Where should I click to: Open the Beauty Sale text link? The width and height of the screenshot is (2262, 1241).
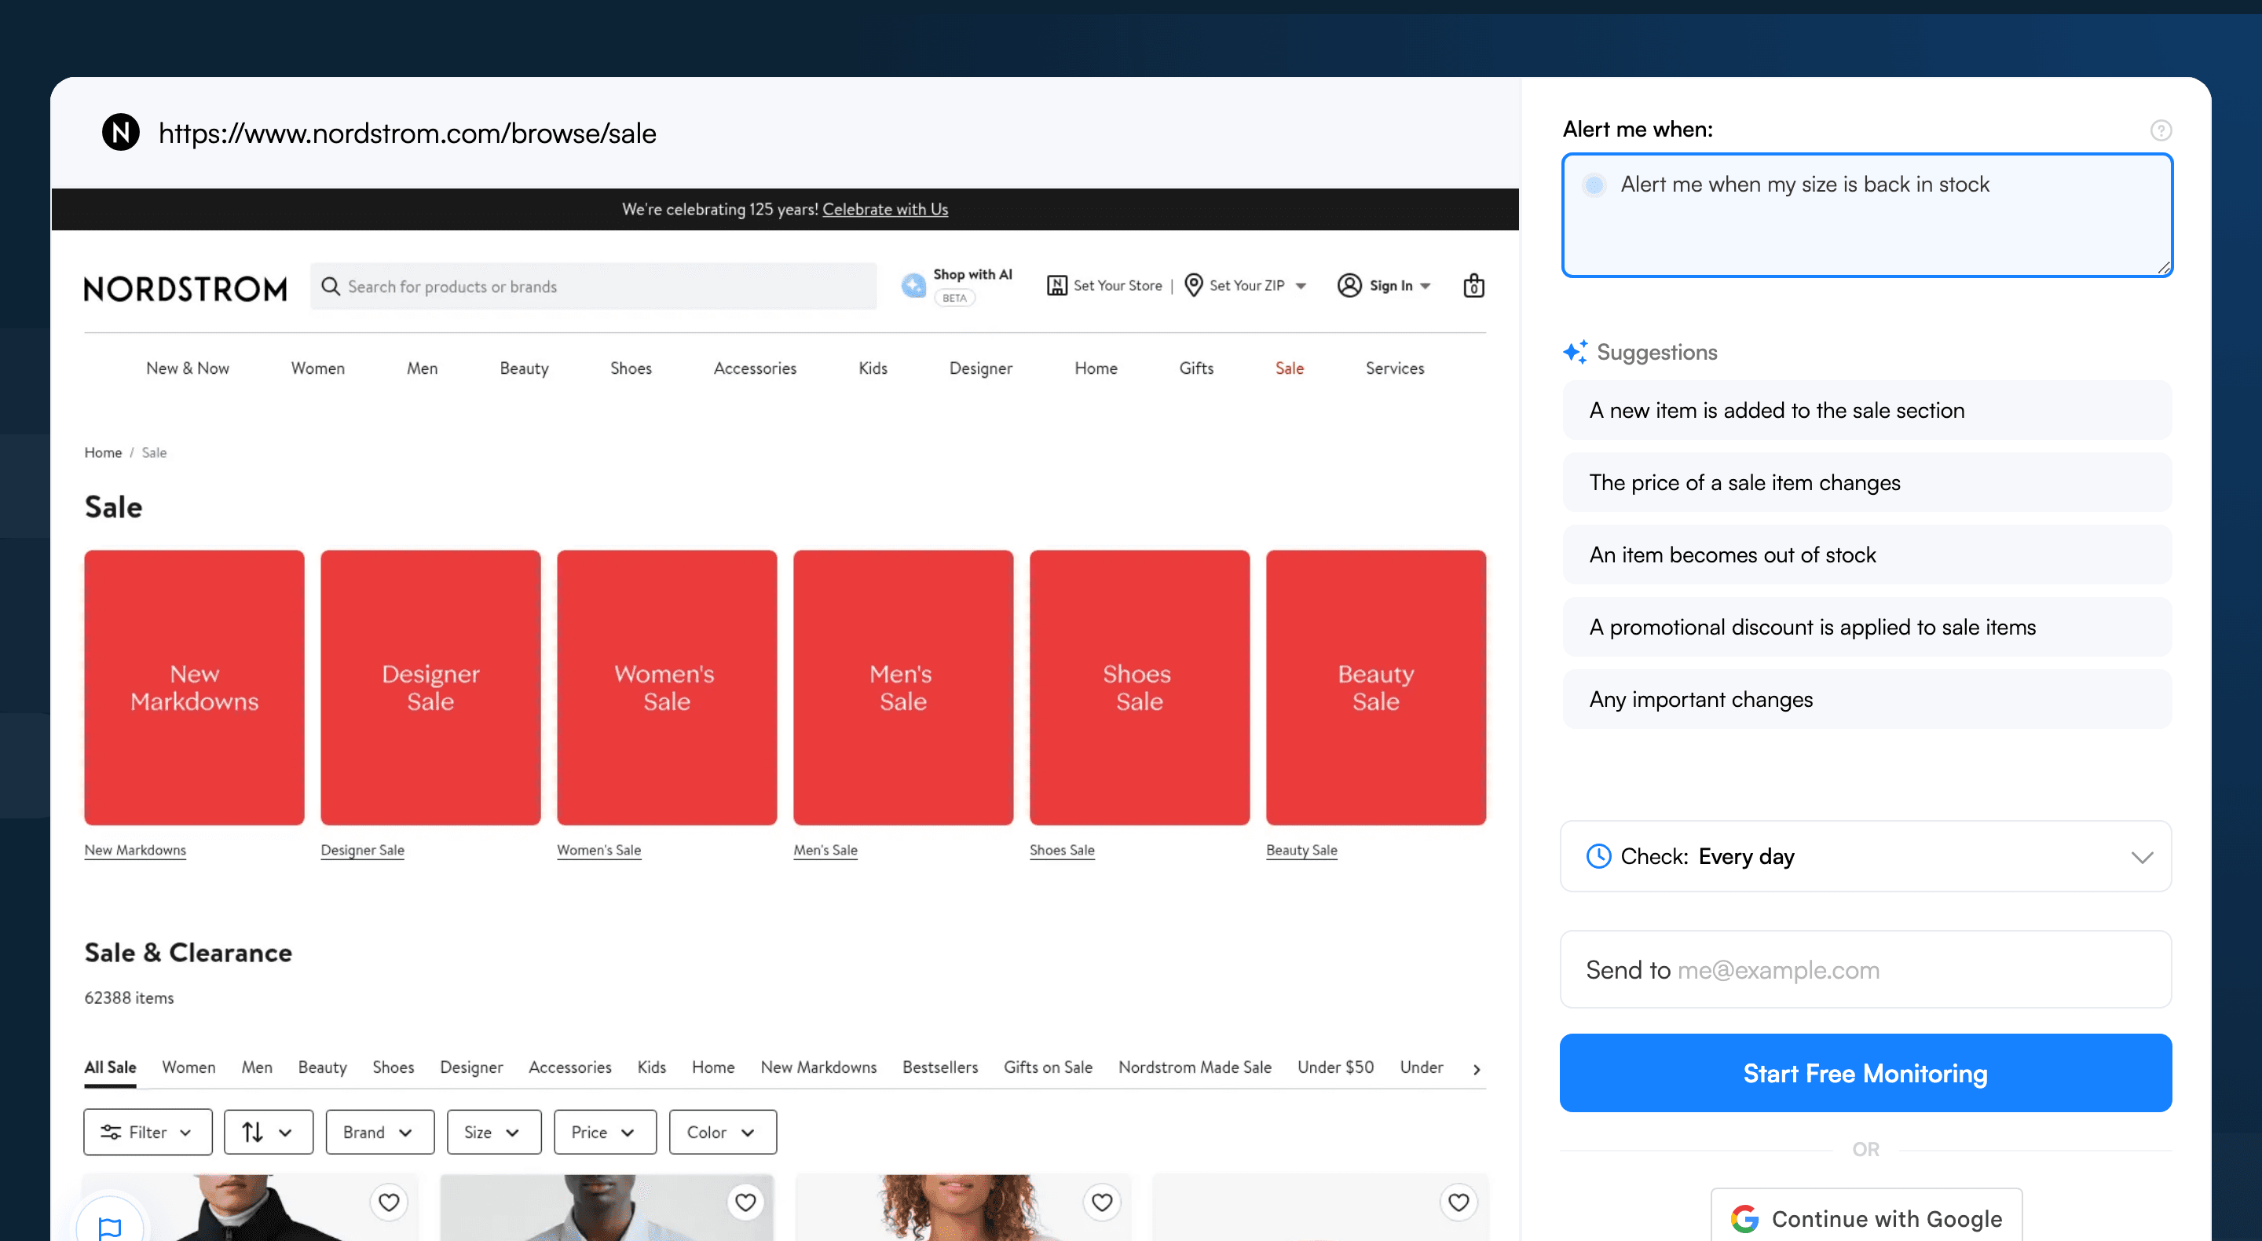point(1301,850)
